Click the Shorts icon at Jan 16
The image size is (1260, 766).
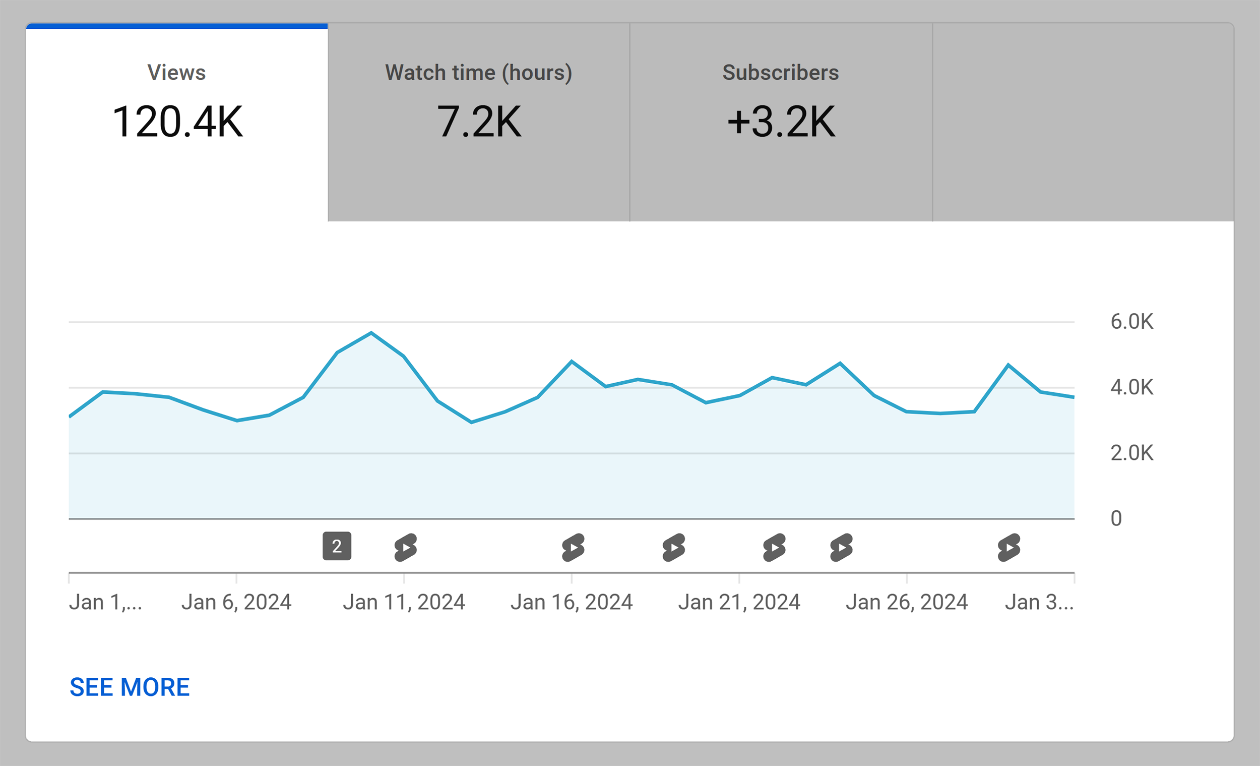573,548
